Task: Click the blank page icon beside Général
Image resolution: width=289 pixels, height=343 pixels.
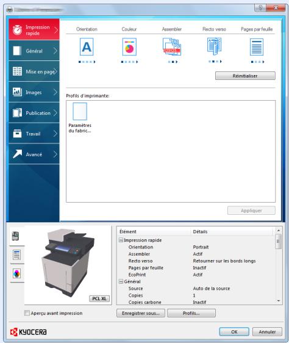Action: 17,51
